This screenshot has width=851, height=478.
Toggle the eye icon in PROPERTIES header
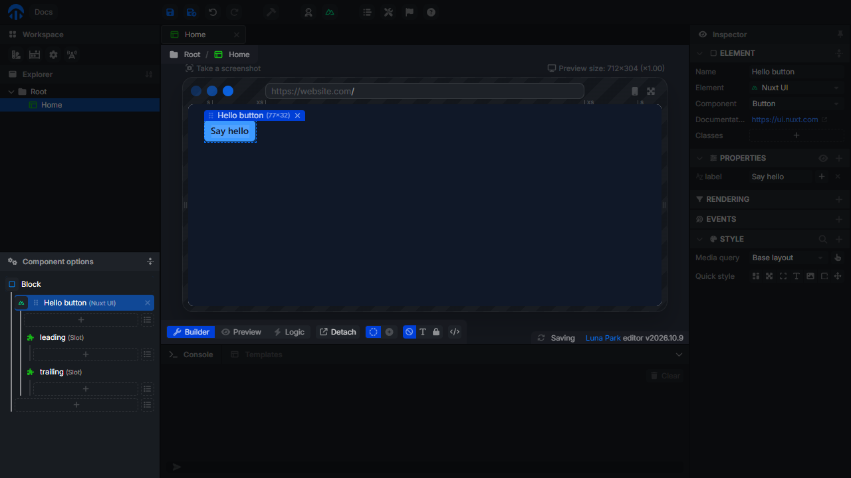[823, 158]
